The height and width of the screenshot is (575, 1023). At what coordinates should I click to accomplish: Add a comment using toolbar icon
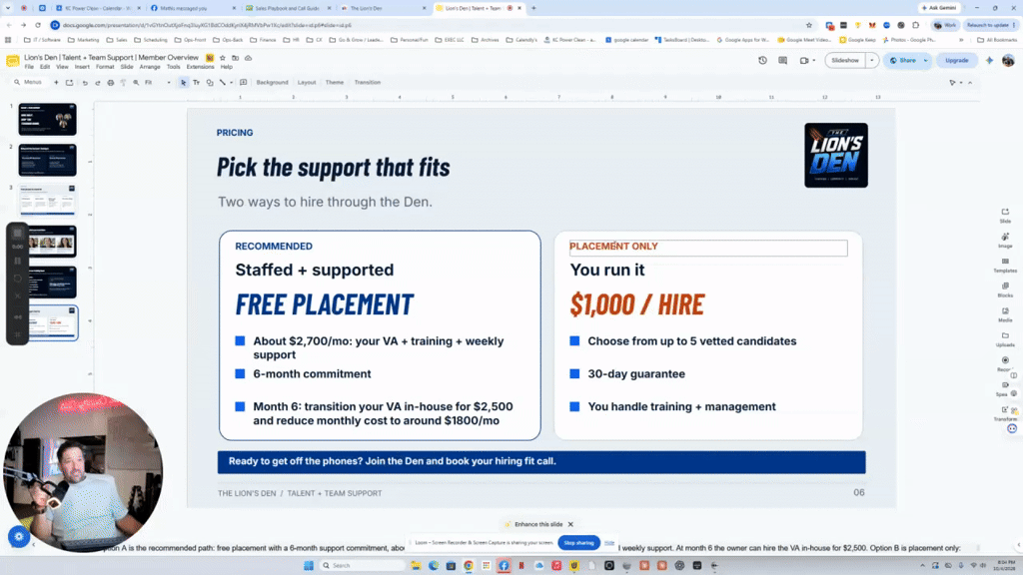[x=244, y=83]
